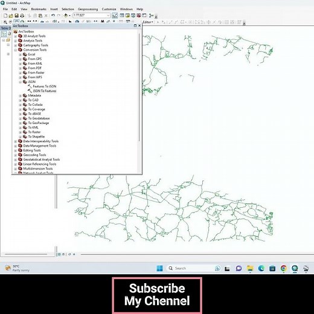Open the Catalog window icon

[127, 16]
